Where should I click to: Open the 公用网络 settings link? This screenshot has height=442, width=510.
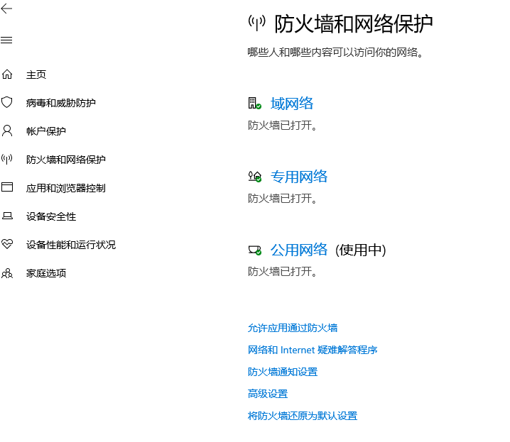coord(299,250)
